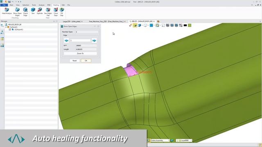The image size is (262, 147).
Task: Open the dropdown arrow beside the cube view icon
Action: [142, 25]
